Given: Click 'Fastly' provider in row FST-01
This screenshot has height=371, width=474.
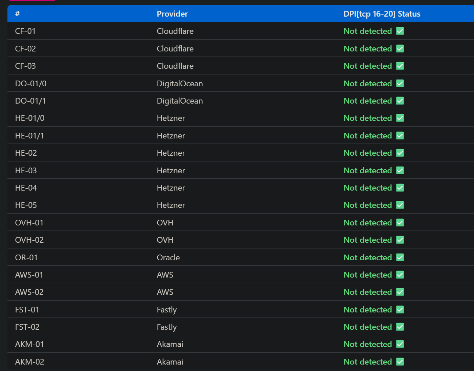Looking at the screenshot, I should point(167,310).
